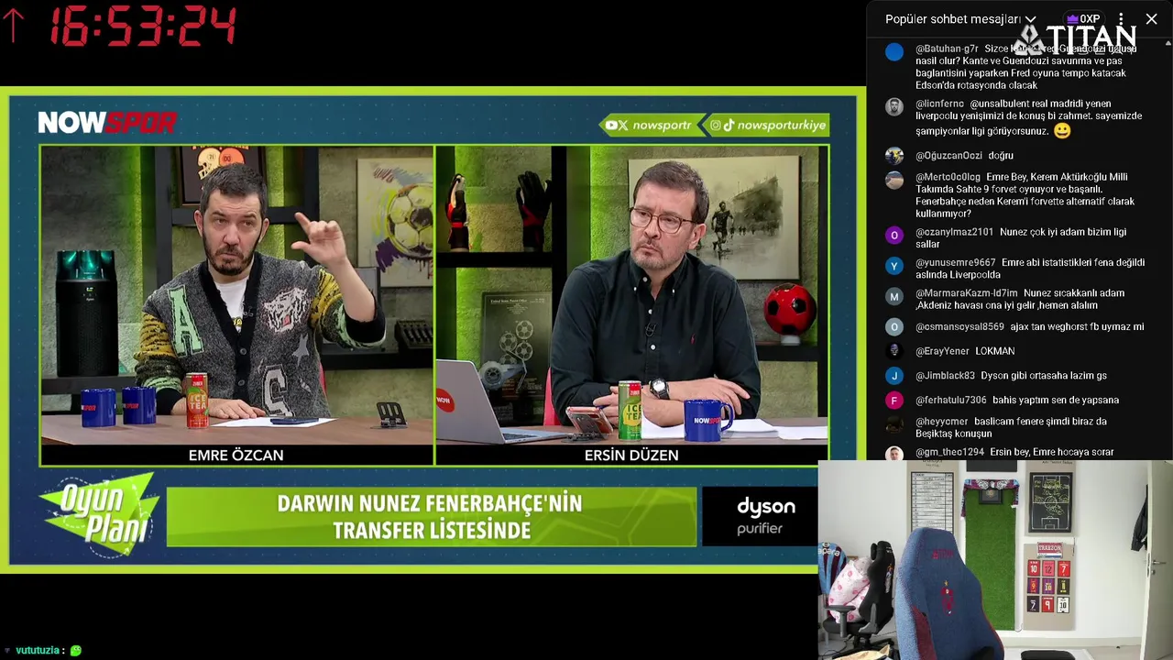Screen dimensions: 1173x660
Task: Close the live chat panel
Action: (x=1152, y=19)
